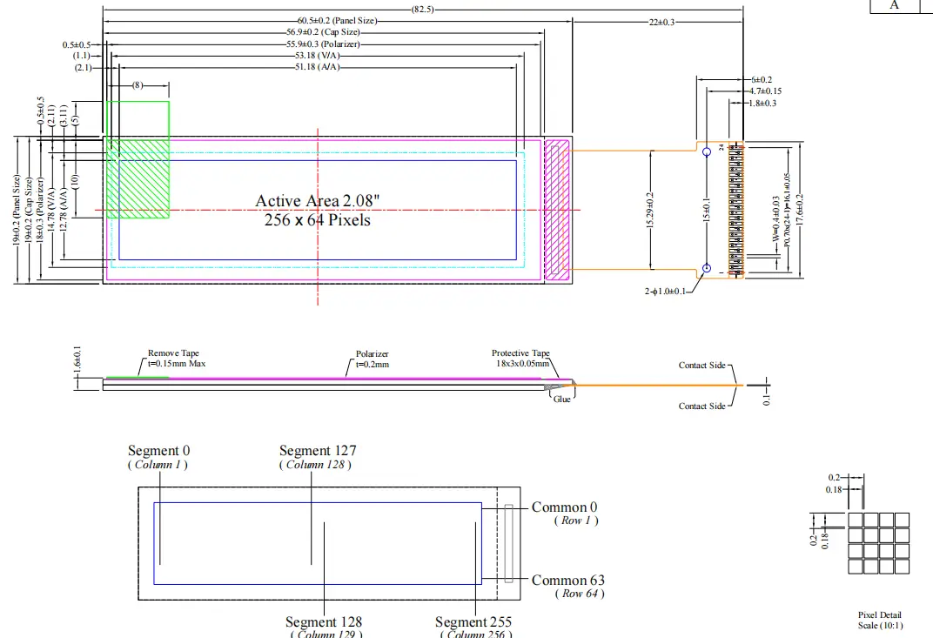Select the vertical "(10)" dimension
Screen dimensions: 933x638
tap(74, 182)
